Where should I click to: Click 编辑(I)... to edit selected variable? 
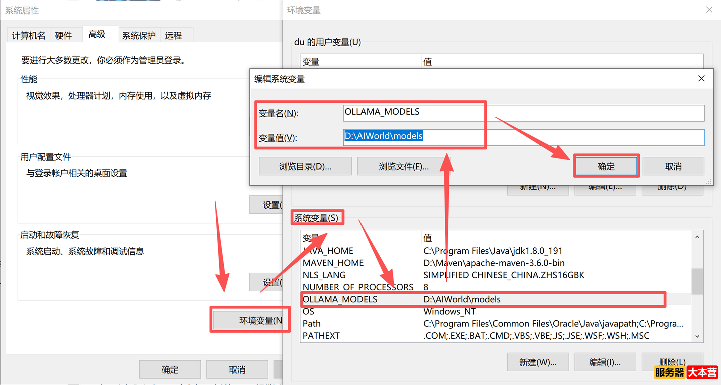[x=605, y=362]
